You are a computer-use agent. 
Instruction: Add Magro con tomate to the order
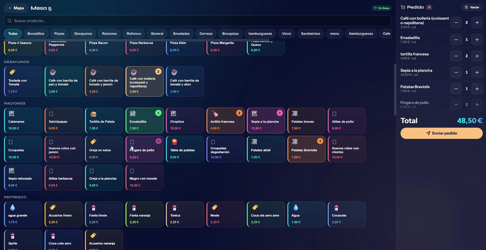(145, 178)
